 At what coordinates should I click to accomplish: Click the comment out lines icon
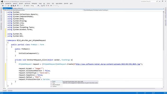click(x=46, y=6)
